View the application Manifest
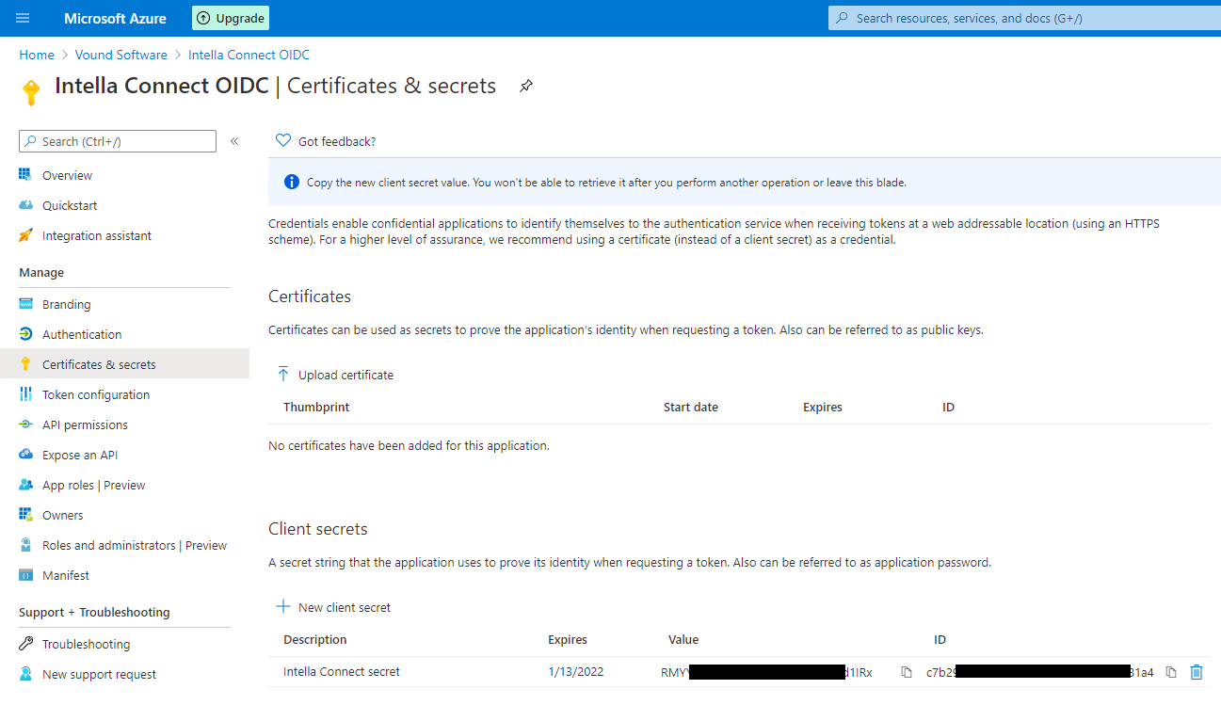The image size is (1221, 705). click(x=64, y=574)
